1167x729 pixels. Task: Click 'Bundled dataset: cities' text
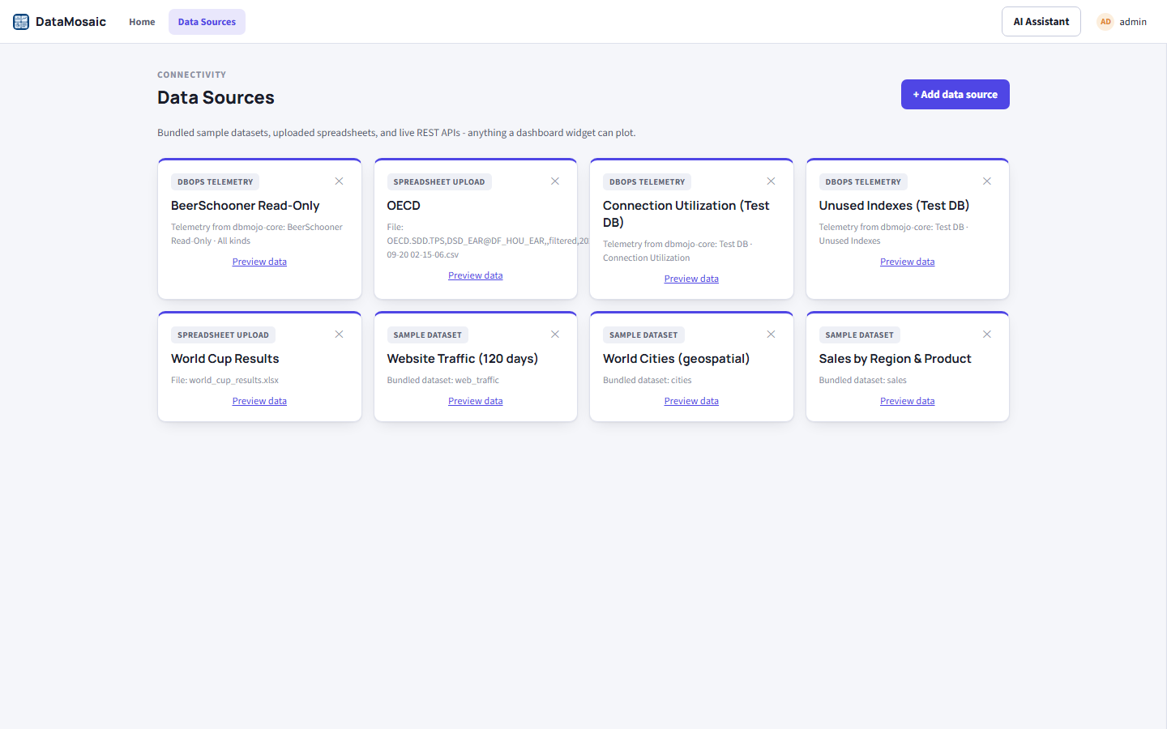tap(648, 380)
